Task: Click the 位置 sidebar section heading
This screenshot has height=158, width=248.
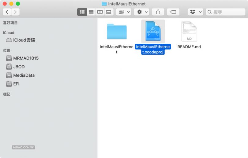Action: [x=7, y=50]
